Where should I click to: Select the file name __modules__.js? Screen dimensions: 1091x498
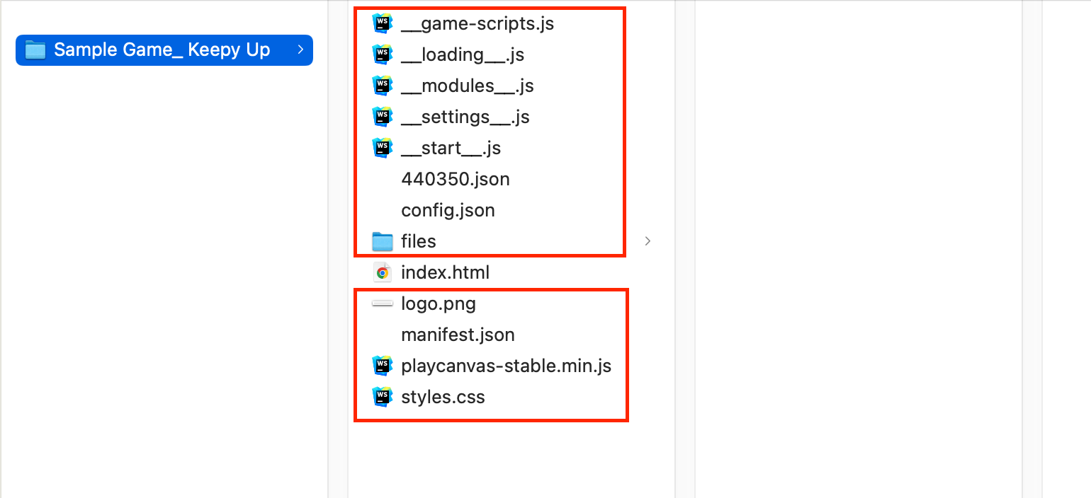[468, 86]
